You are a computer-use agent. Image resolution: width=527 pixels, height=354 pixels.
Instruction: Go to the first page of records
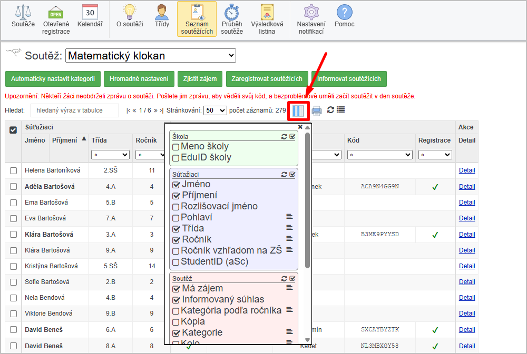(129, 110)
